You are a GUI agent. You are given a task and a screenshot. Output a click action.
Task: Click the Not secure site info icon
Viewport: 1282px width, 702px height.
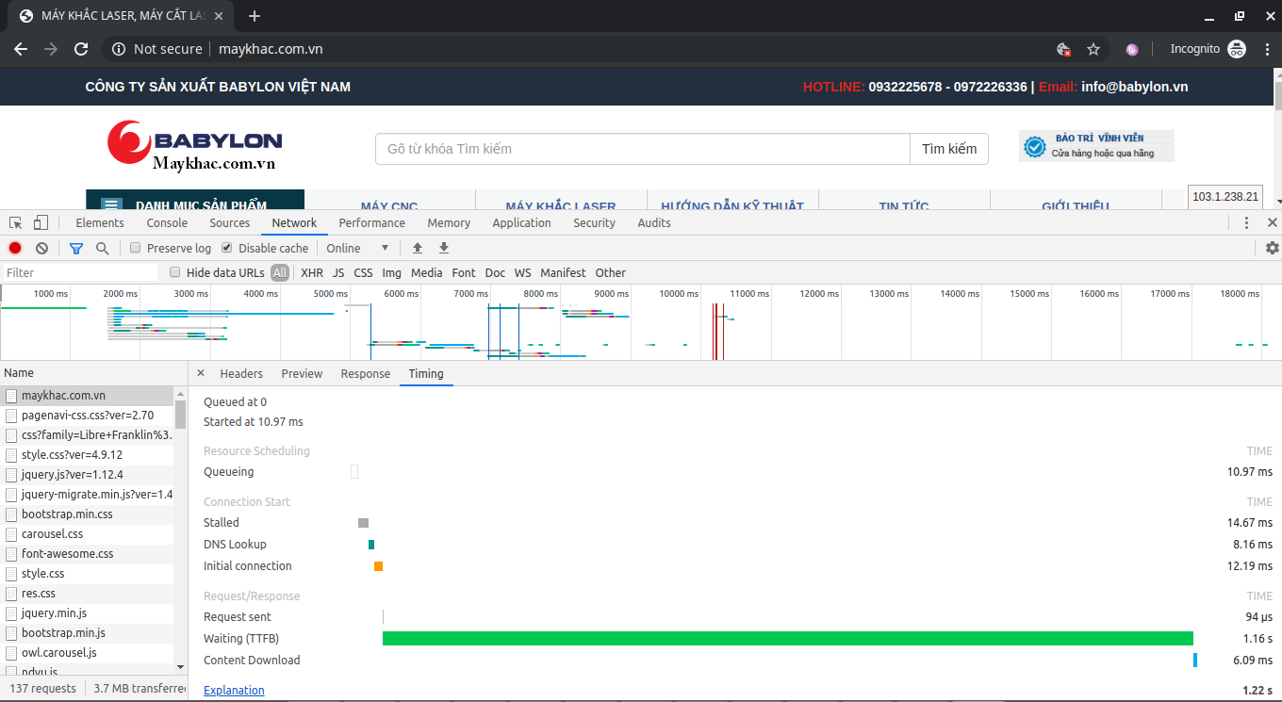(119, 49)
